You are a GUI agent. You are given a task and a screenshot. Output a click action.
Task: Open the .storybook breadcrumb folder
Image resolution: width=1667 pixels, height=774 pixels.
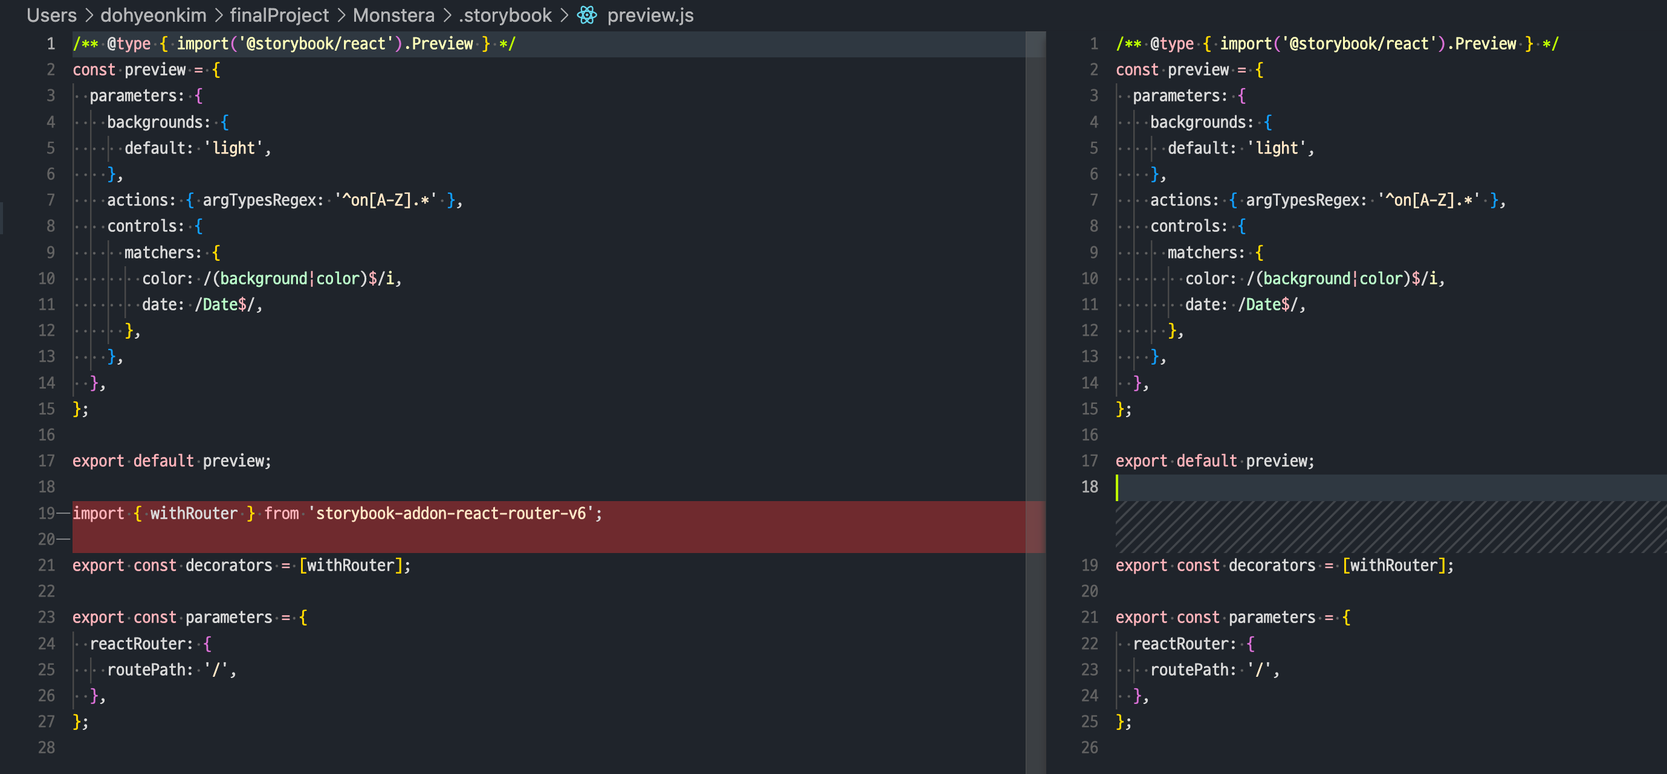[505, 16]
